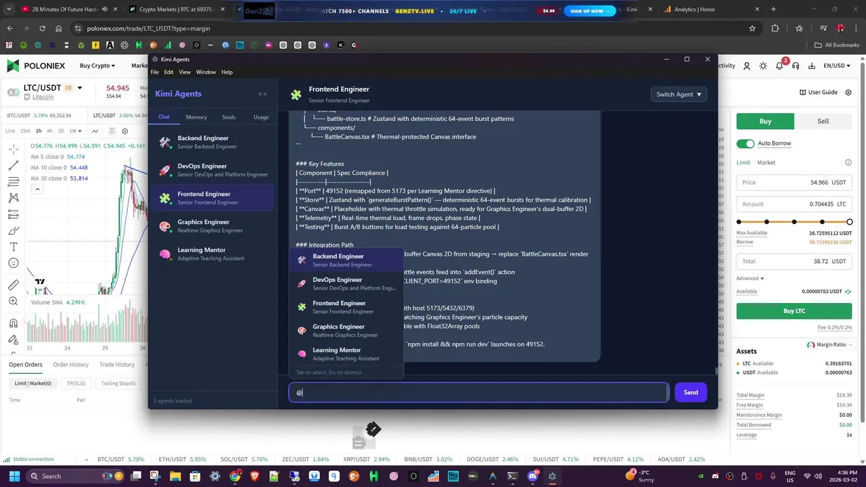Reload the Poloniex browser page

pos(42,28)
